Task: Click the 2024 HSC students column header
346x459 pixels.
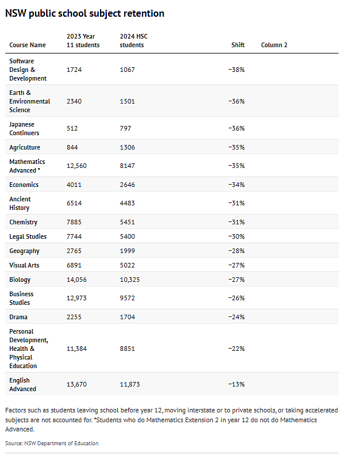Action: [134, 41]
